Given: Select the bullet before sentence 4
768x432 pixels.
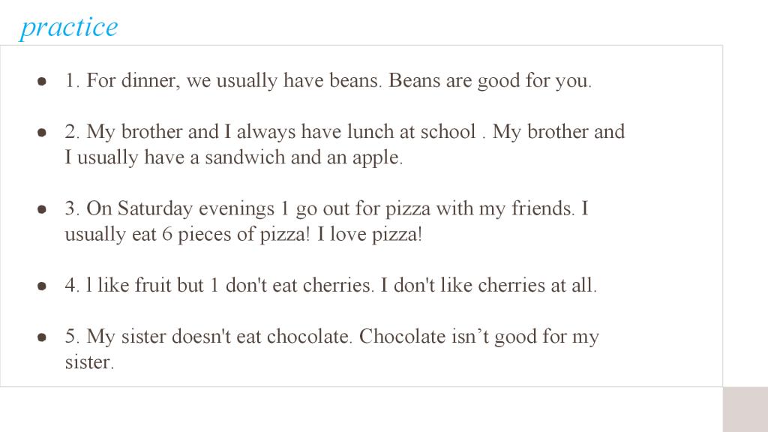Looking at the screenshot, I should point(42,286).
